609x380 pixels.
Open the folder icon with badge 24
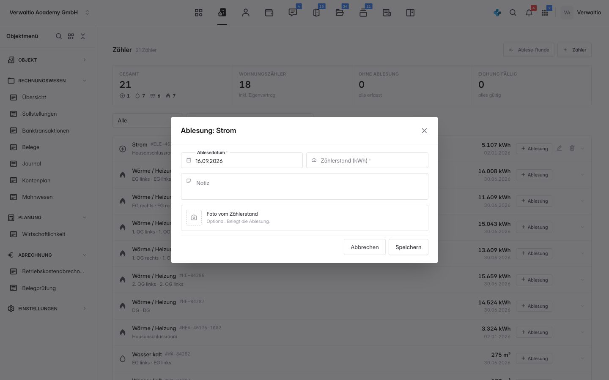coord(340,13)
